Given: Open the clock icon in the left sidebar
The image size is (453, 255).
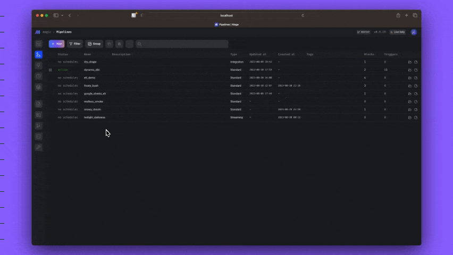Looking at the screenshot, I should click(38, 76).
